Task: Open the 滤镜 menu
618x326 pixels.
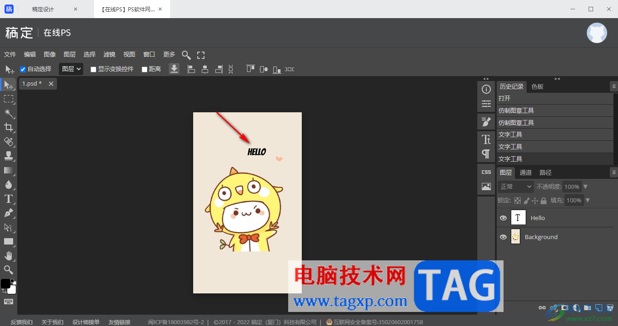Action: click(x=109, y=54)
